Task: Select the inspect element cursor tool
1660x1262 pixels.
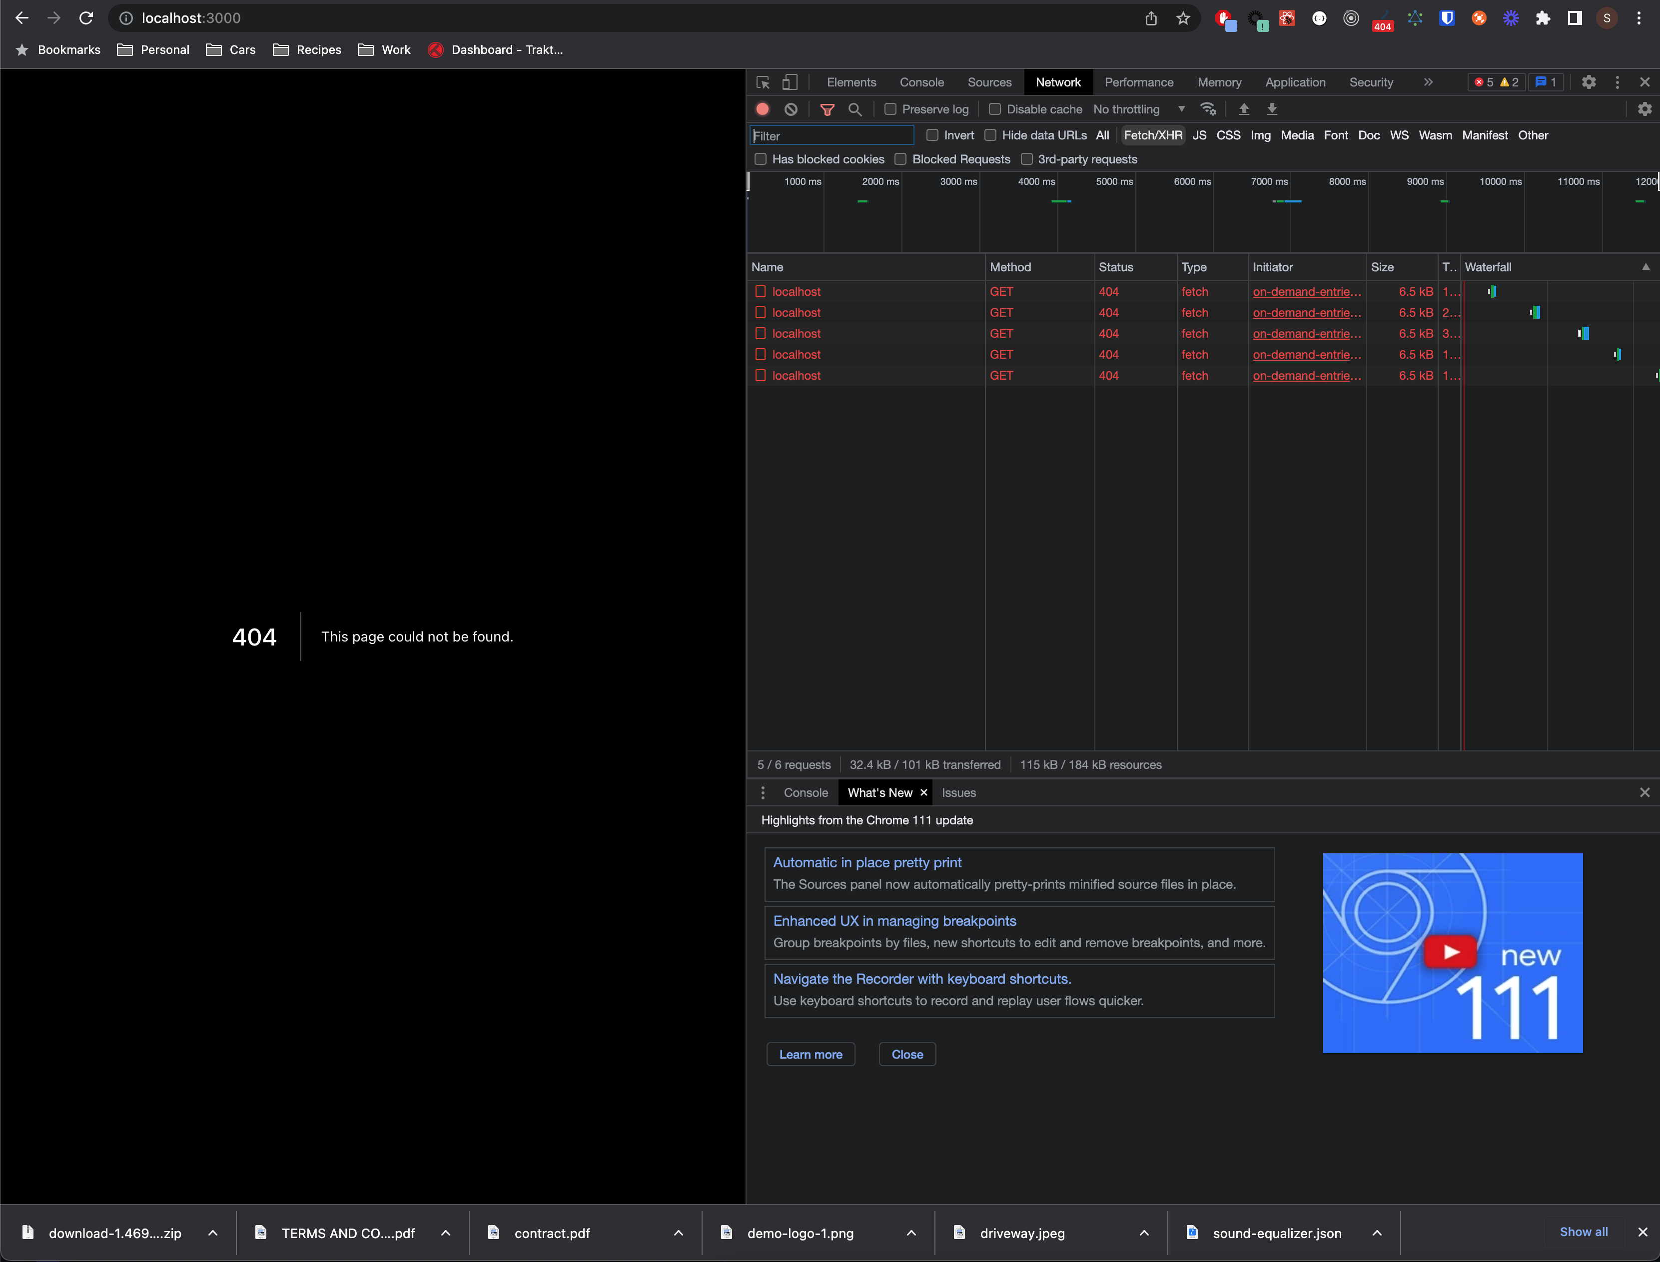Action: tap(763, 82)
